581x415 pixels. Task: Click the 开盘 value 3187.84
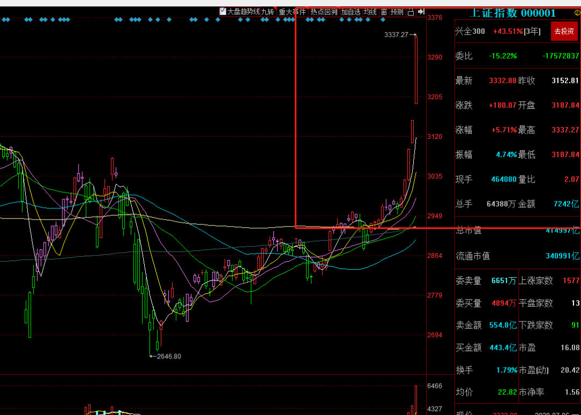pyautogui.click(x=565, y=105)
